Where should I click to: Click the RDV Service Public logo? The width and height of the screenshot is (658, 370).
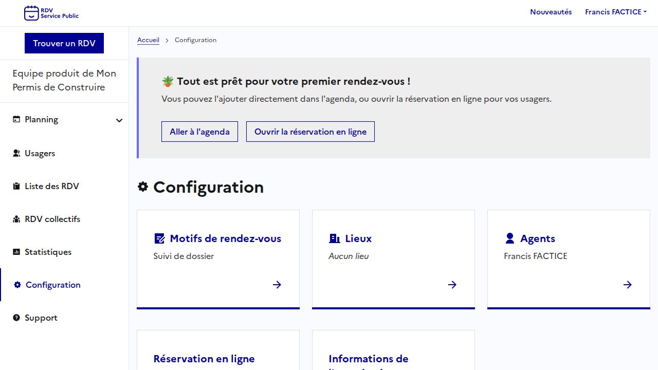(51, 13)
